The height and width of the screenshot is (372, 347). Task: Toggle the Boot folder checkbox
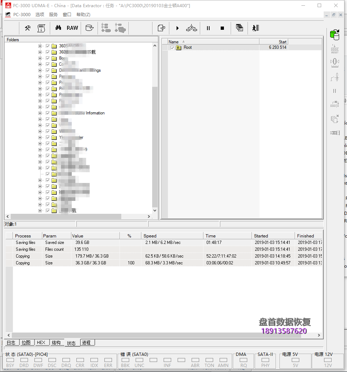[x=47, y=58]
